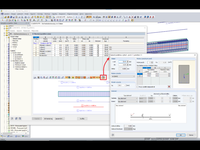Toggle Ukotvení checkbox for Konstrukční row

tap(98, 56)
